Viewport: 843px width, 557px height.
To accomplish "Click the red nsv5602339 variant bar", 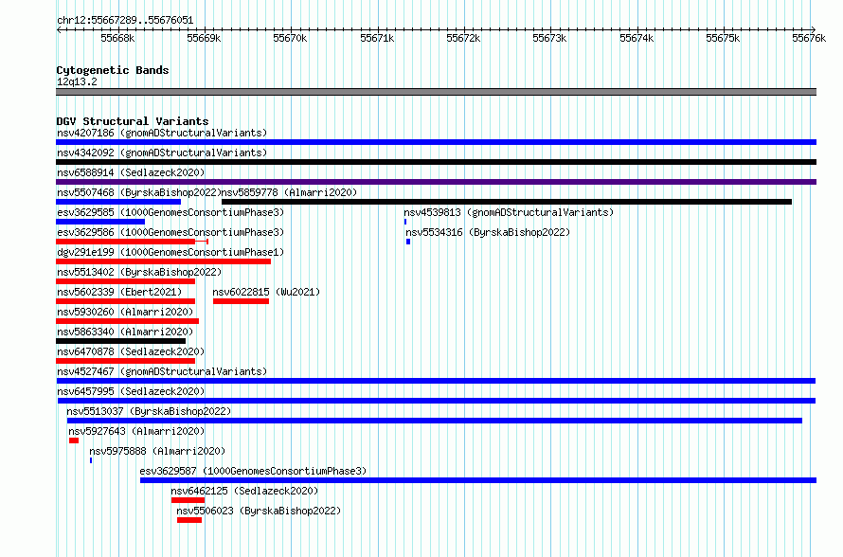I will pyautogui.click(x=125, y=301).
